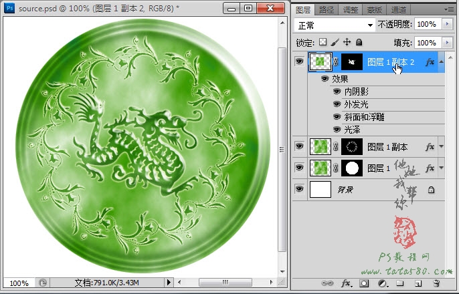
Task: Click the lock transparent pixels icon
Action: [323, 42]
